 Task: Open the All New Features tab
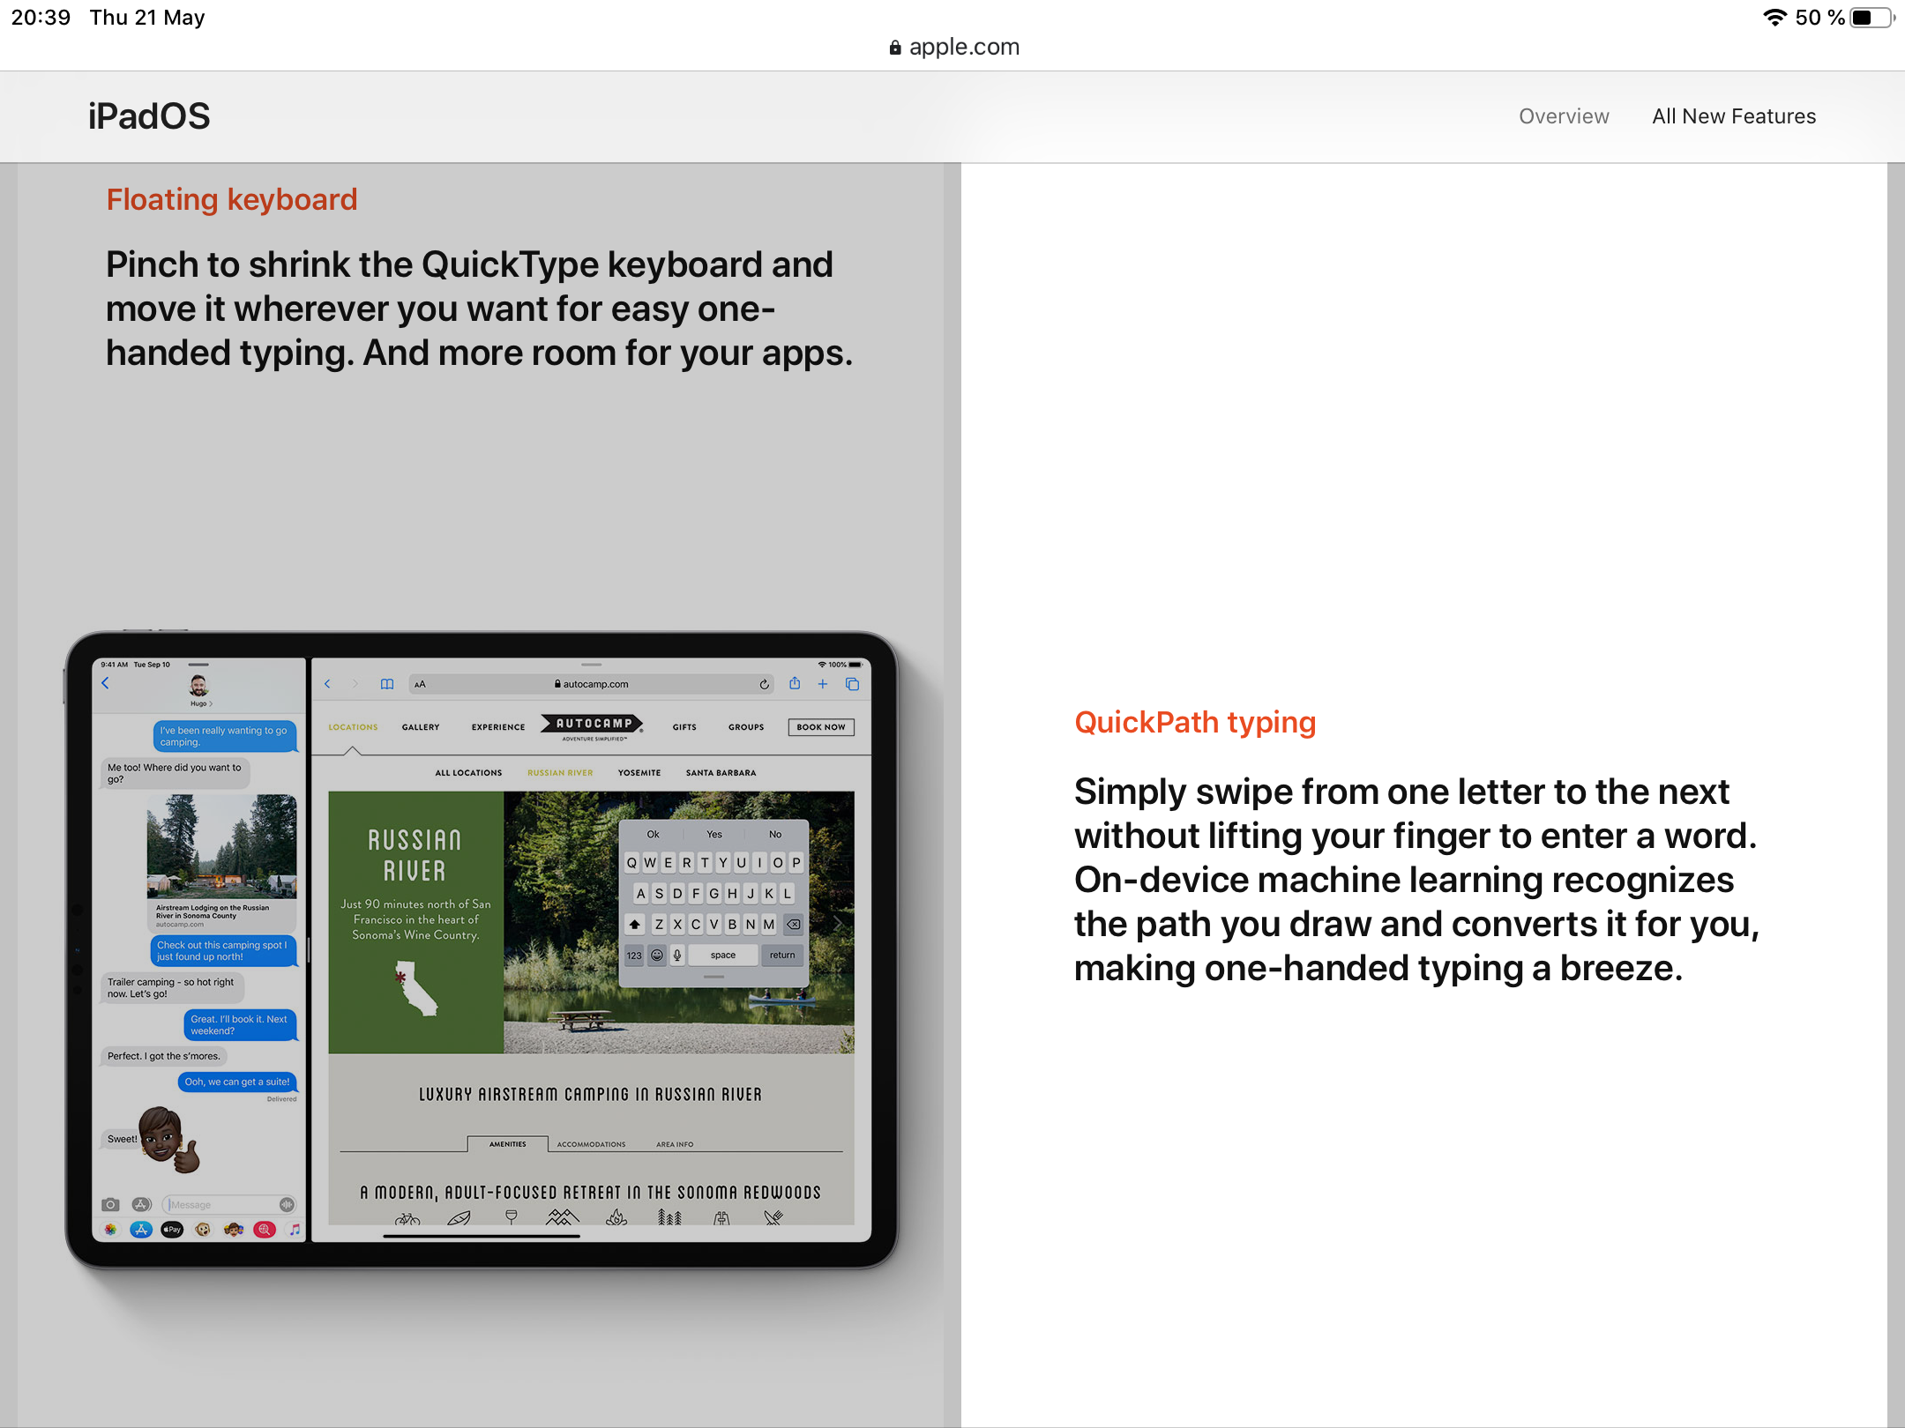(x=1733, y=116)
